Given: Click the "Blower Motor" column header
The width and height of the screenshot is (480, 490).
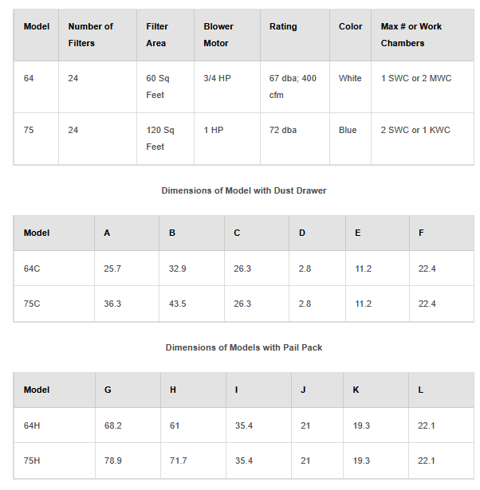Looking at the screenshot, I should pyautogui.click(x=218, y=34).
